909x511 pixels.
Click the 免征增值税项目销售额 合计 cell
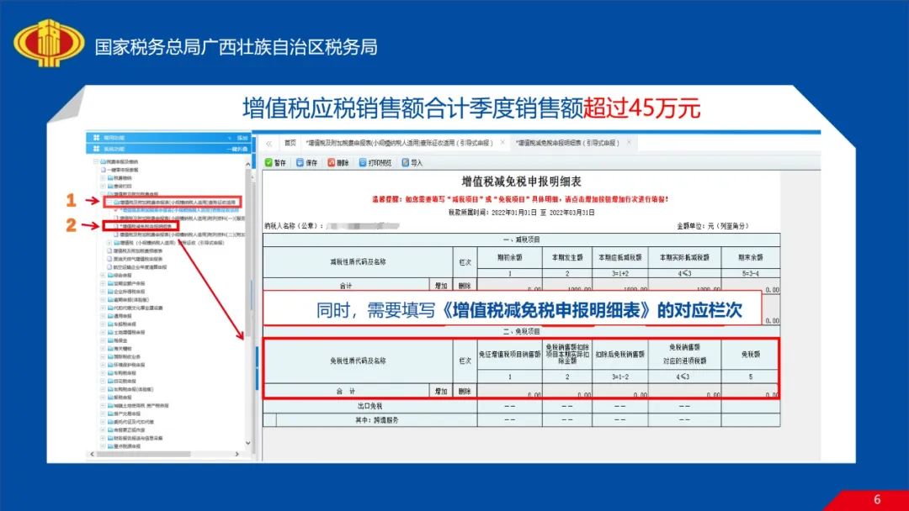509,392
